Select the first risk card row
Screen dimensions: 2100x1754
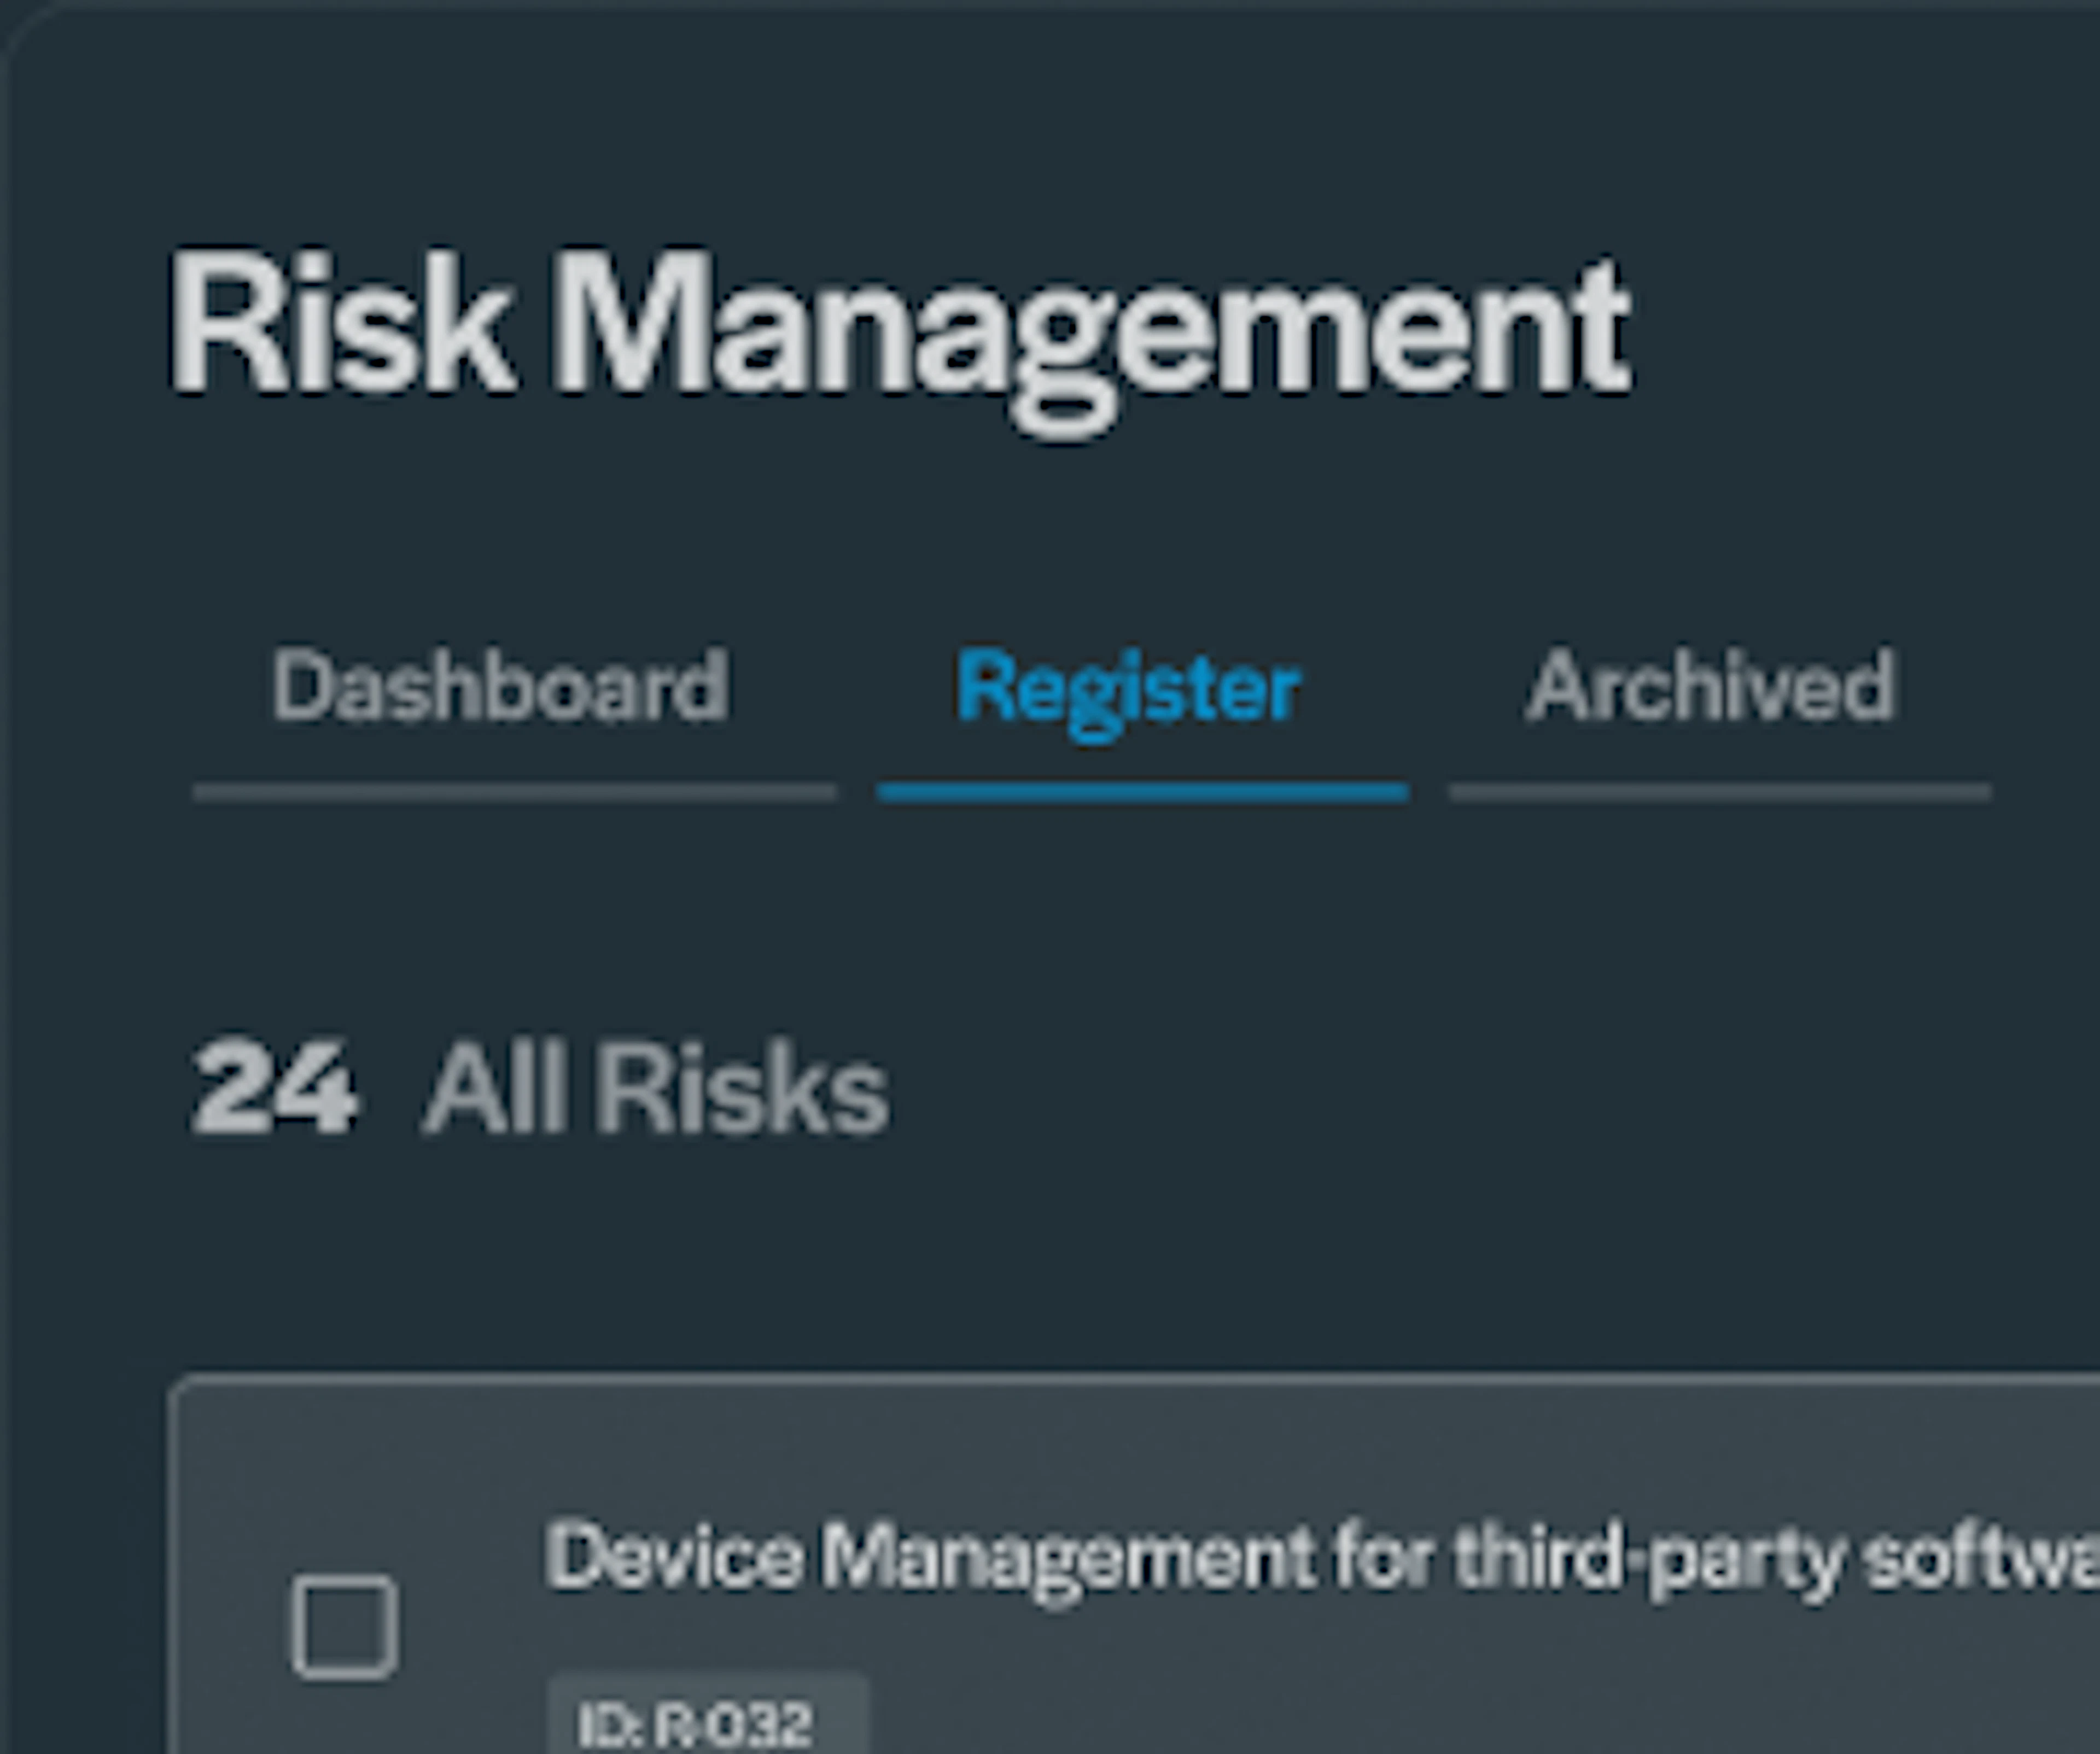click(x=1134, y=1566)
